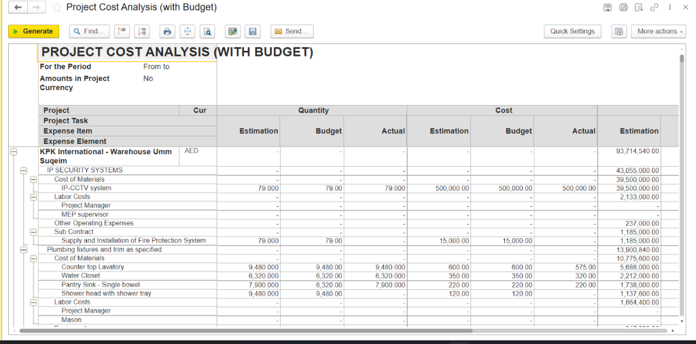Open the three-dot menu in title bar
Viewport: 696px width, 344px height.
669,7
